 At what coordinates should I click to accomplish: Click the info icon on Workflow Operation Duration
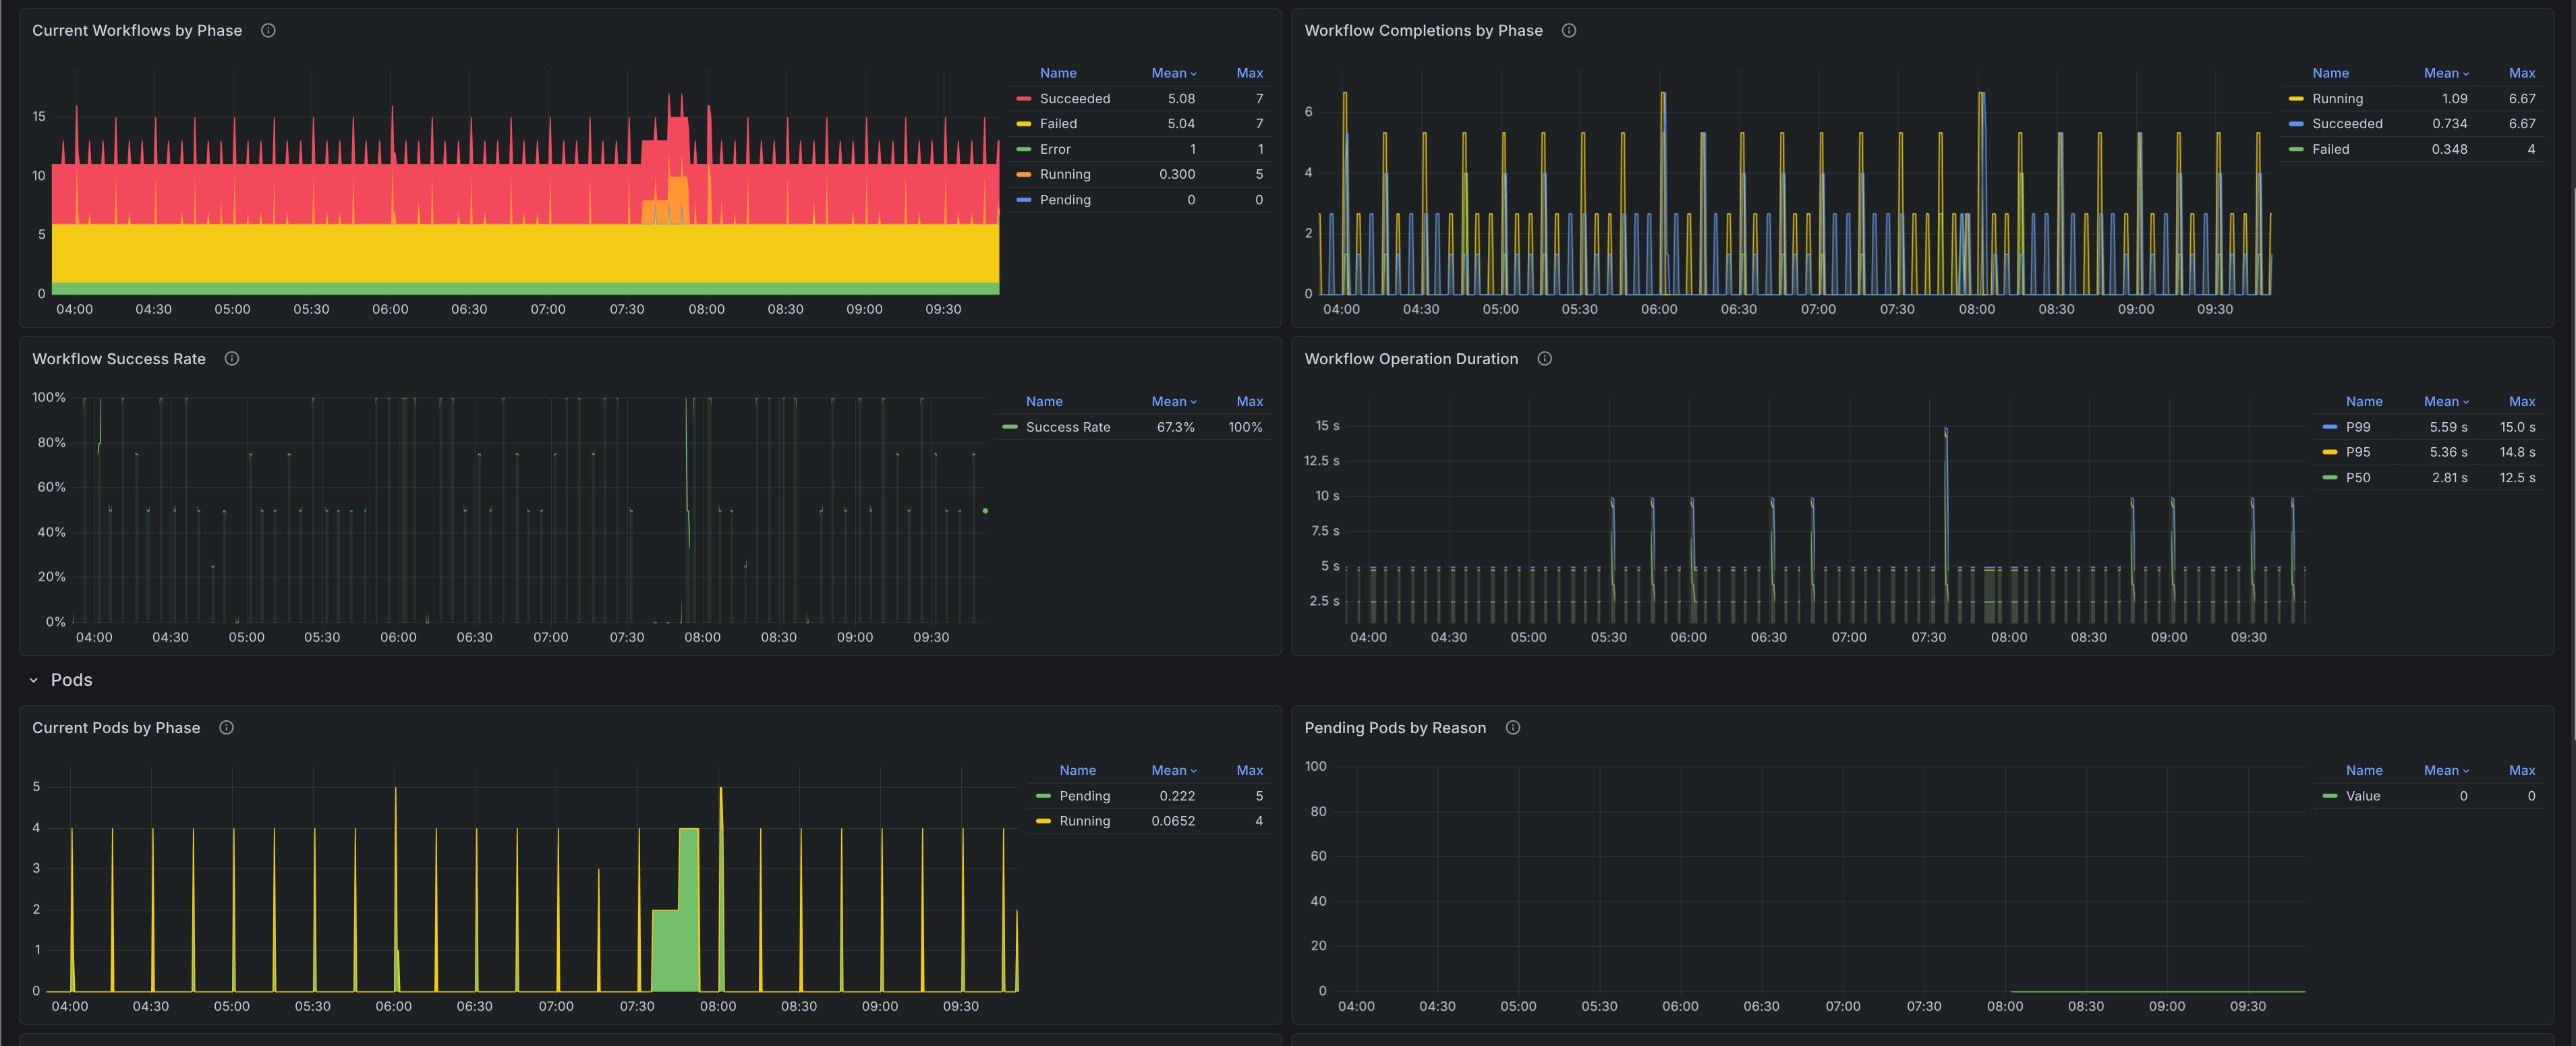pos(1544,358)
